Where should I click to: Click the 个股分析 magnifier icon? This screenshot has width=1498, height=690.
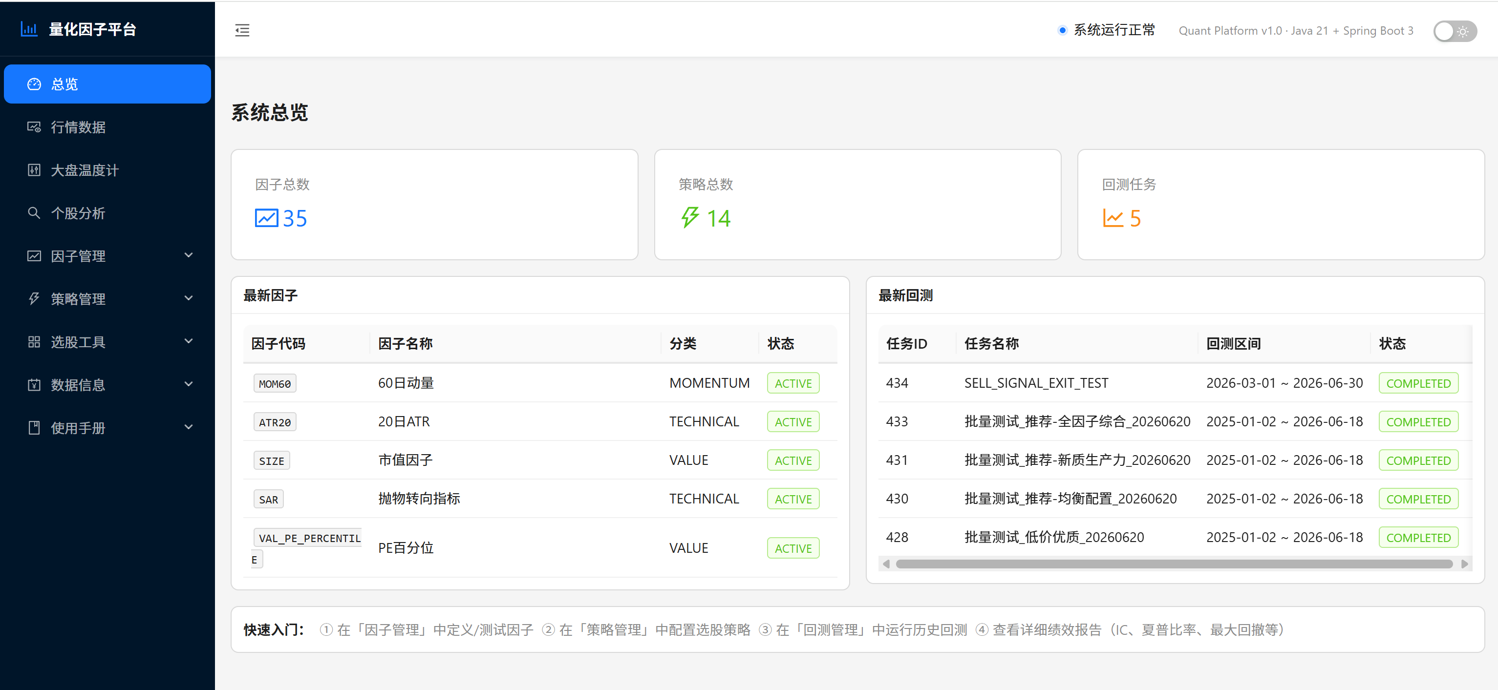(34, 213)
